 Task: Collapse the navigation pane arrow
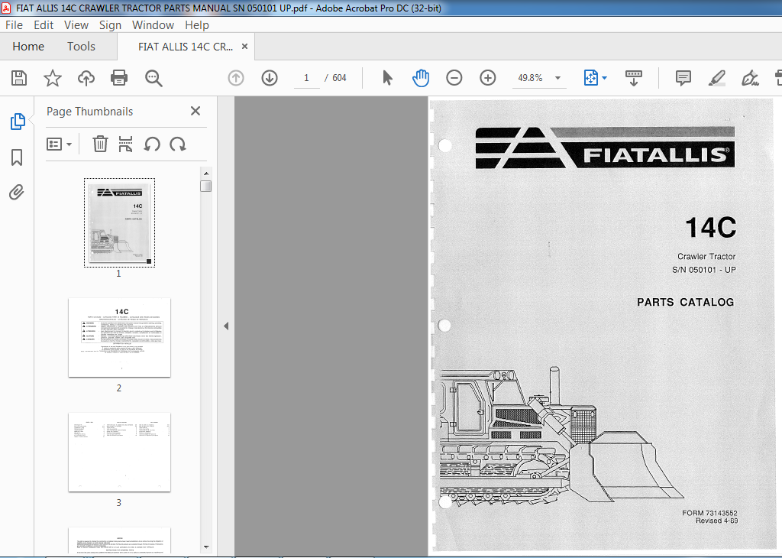[x=226, y=326]
